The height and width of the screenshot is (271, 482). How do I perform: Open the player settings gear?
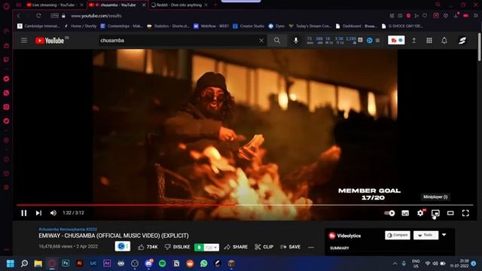click(x=420, y=212)
